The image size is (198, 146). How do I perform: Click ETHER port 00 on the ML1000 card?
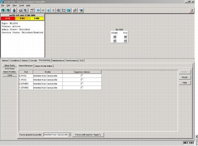[115, 37]
